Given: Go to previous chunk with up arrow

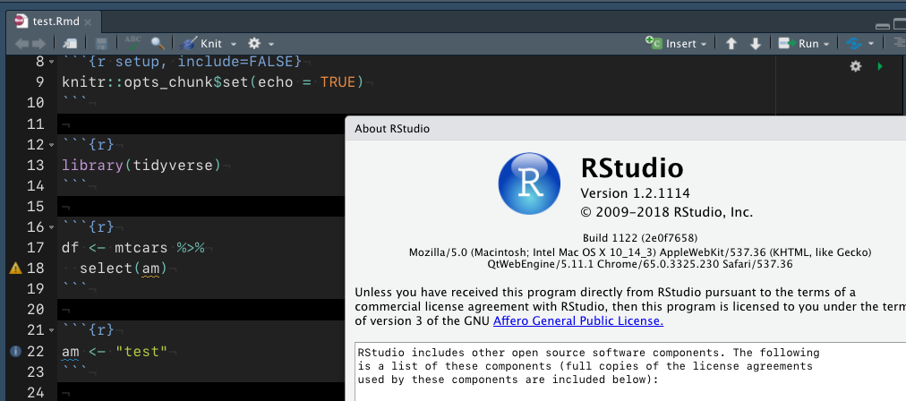Looking at the screenshot, I should point(731,44).
